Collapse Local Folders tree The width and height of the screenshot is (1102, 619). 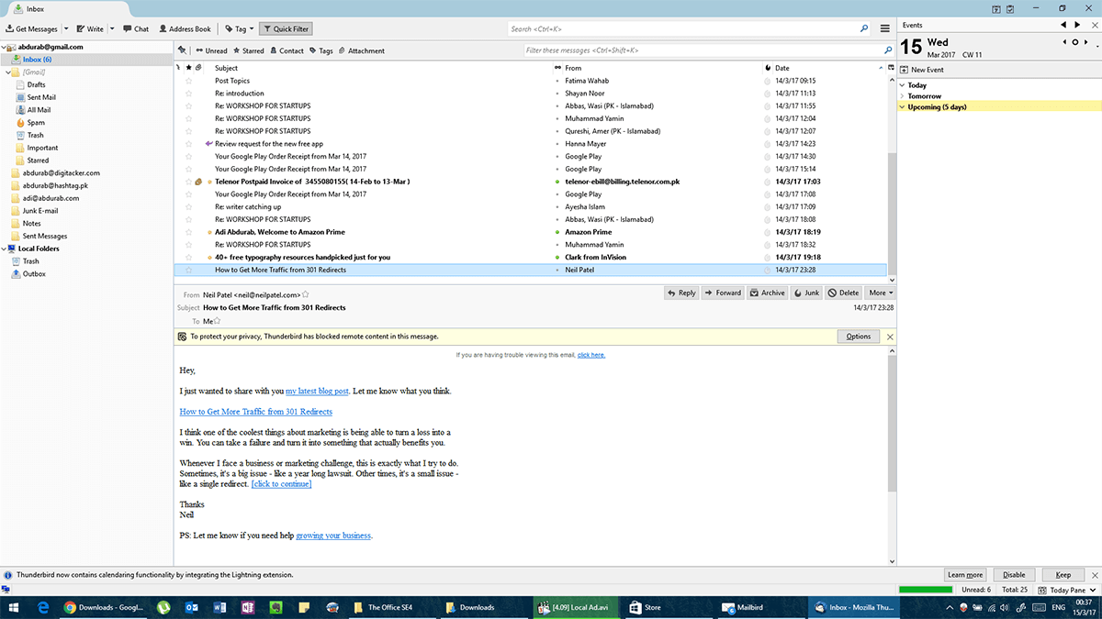point(5,249)
